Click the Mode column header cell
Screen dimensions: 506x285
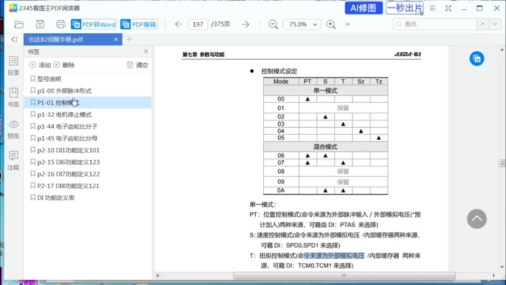point(281,82)
